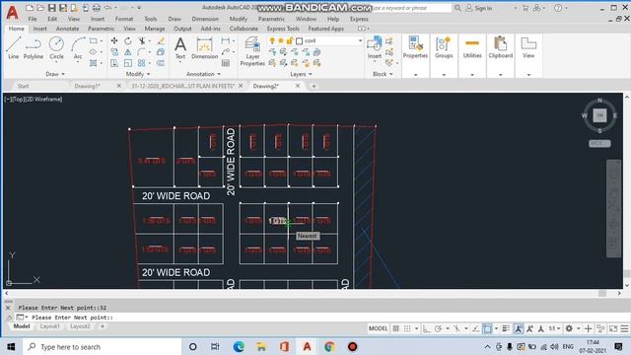The width and height of the screenshot is (631, 355).
Task: Open the Properties panel dropdown
Action: pos(415,75)
